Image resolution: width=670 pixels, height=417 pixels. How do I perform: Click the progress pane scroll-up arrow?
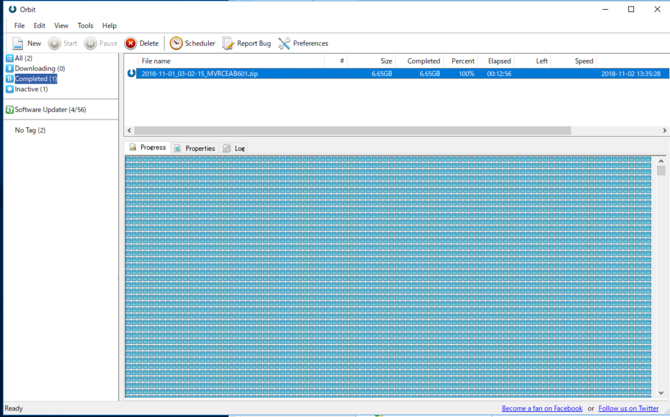click(661, 161)
